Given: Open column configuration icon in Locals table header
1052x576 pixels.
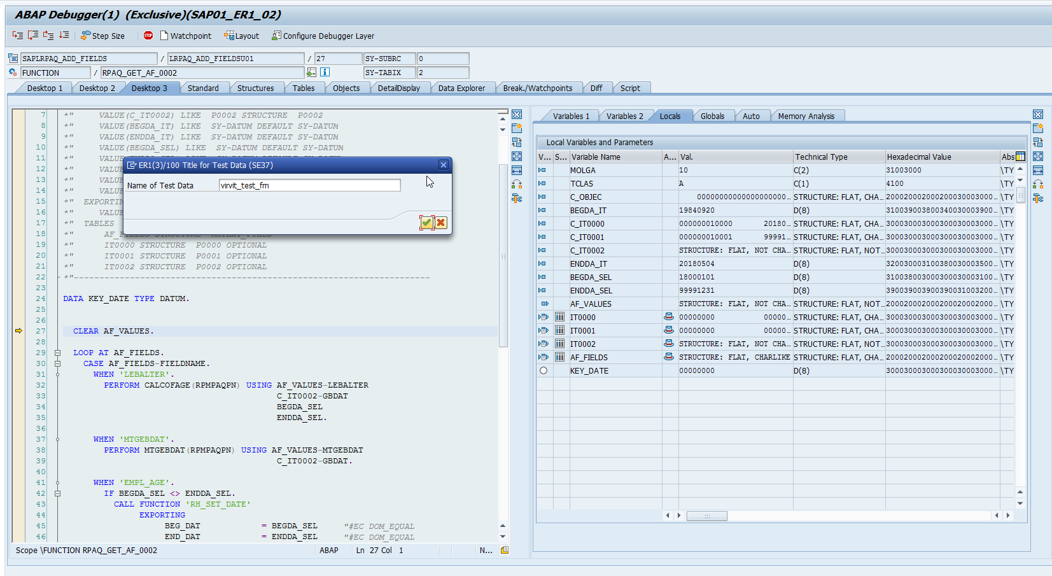Looking at the screenshot, I should click(x=1020, y=157).
